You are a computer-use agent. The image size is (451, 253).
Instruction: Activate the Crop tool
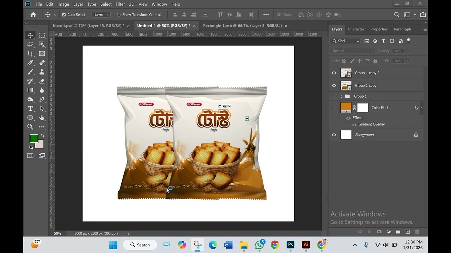pyautogui.click(x=30, y=54)
